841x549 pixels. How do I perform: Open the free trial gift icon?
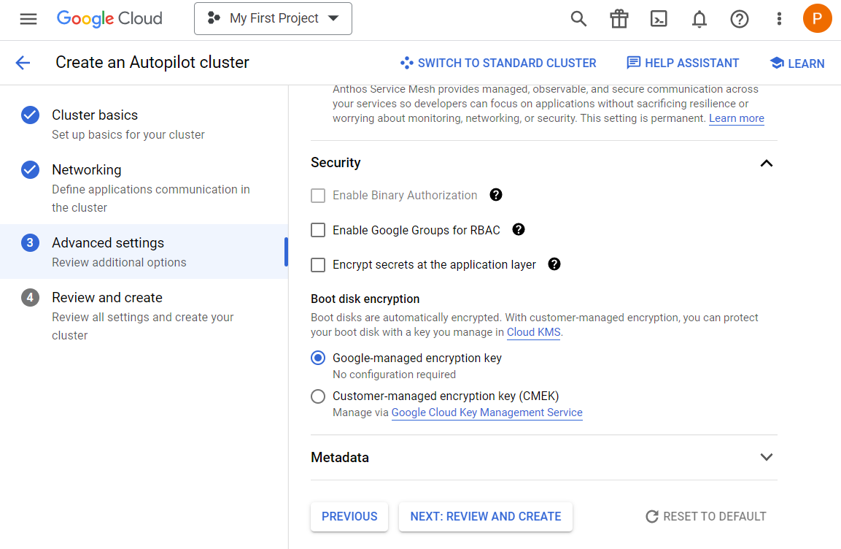(x=619, y=19)
